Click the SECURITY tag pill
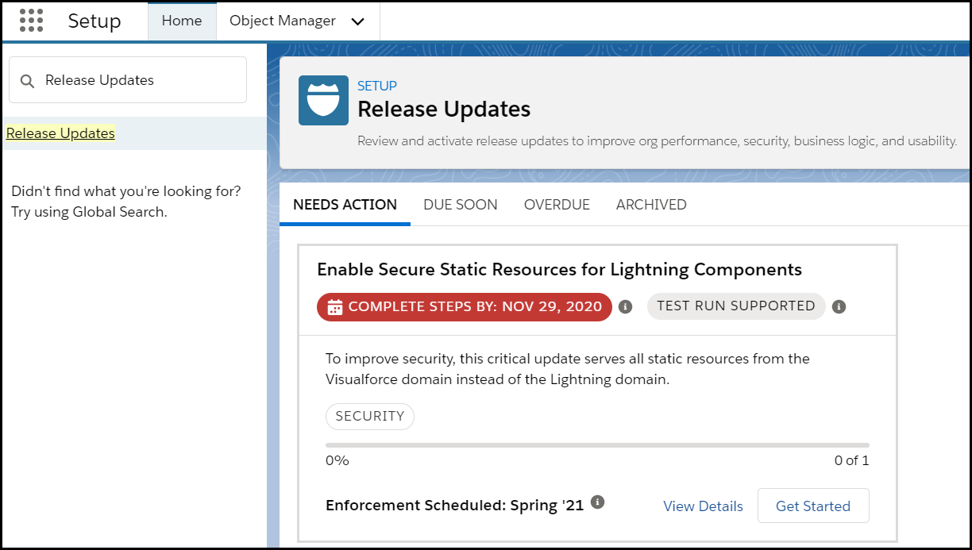The height and width of the screenshot is (550, 972). point(370,416)
